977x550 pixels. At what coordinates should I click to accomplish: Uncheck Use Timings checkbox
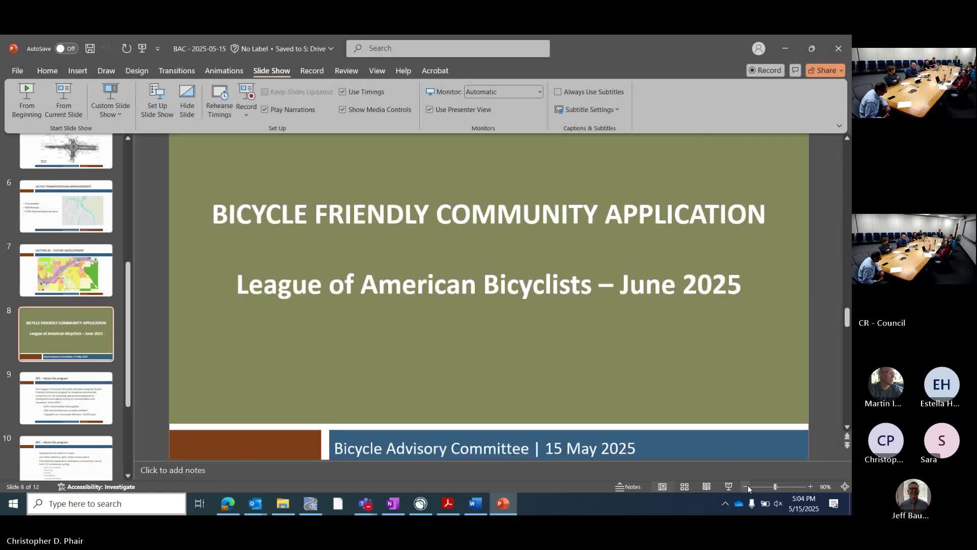pos(342,92)
